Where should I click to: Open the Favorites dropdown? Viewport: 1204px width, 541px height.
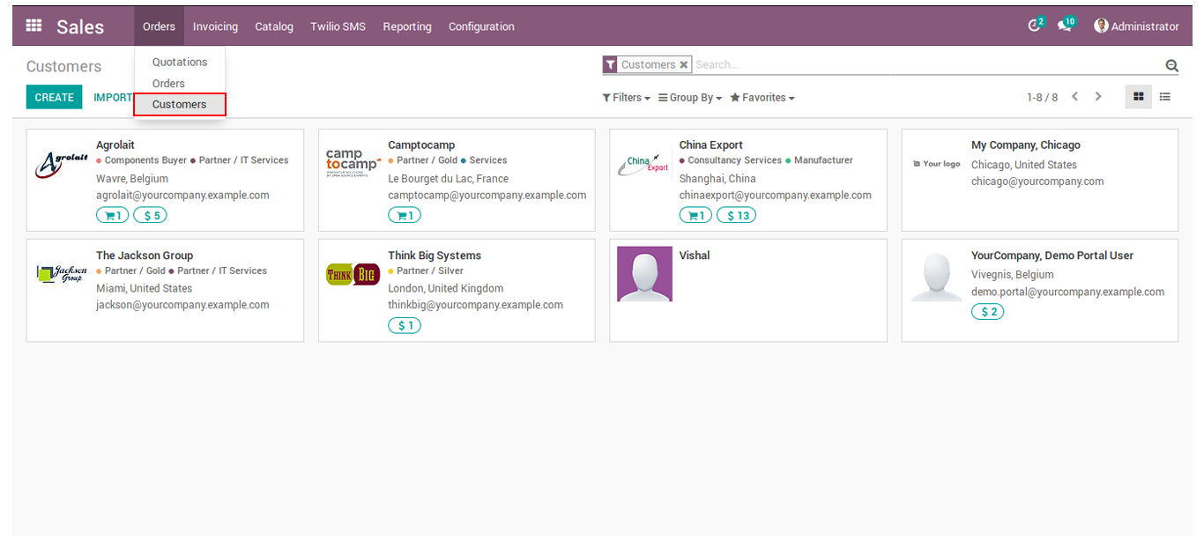click(x=762, y=98)
